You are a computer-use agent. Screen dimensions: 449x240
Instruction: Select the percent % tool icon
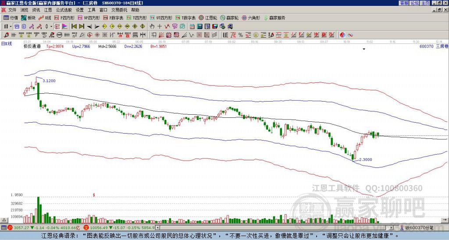(241, 35)
